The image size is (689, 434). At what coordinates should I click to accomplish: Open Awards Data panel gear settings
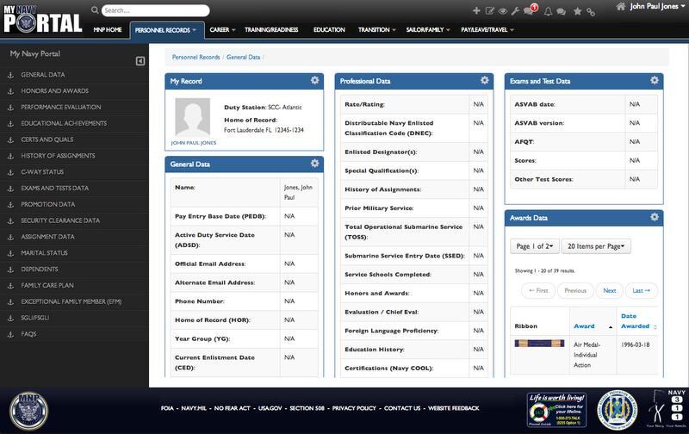[655, 216]
